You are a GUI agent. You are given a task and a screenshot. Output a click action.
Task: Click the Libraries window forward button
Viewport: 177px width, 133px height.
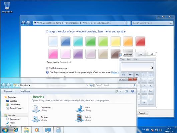[x=8, y=85]
